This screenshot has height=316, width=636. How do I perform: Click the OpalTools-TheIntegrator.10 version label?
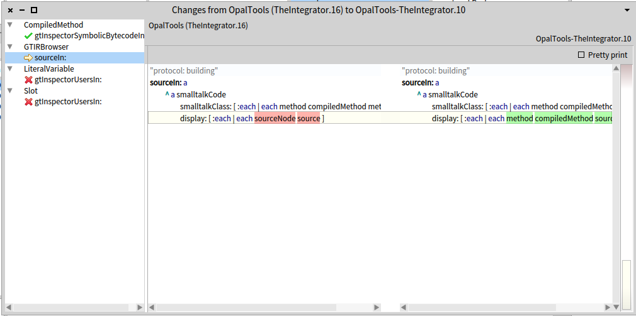[583, 39]
